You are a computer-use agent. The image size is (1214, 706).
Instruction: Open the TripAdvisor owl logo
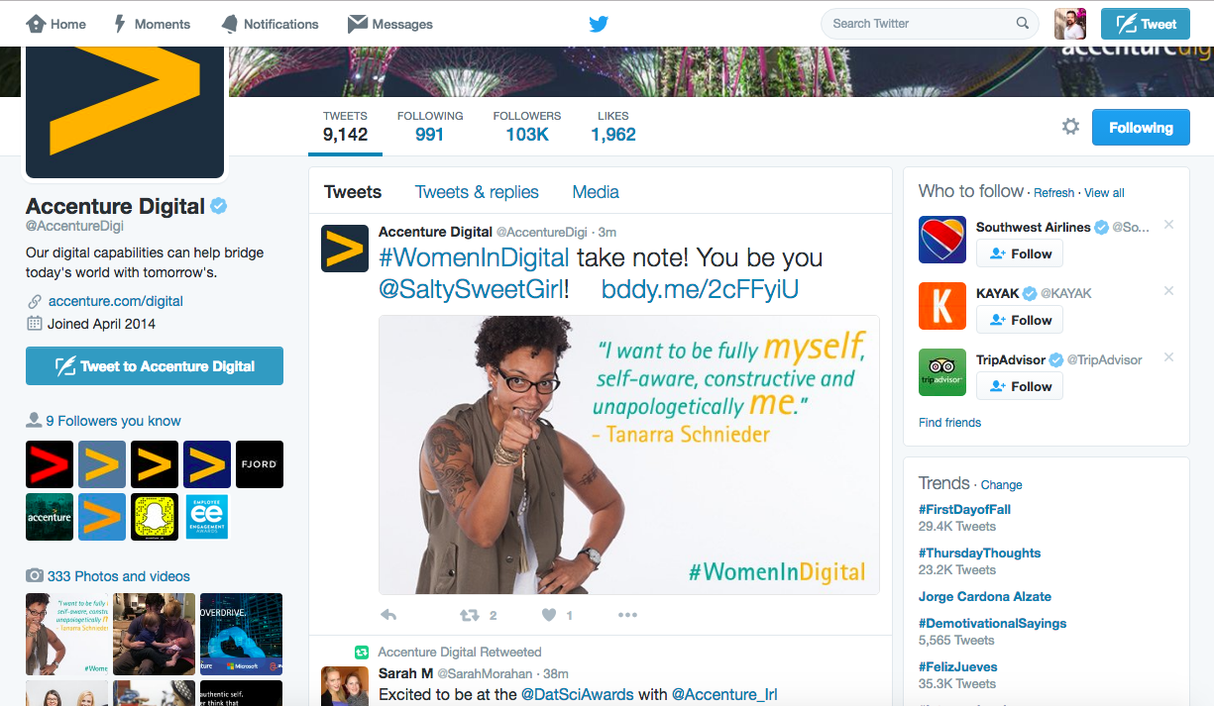coord(942,372)
